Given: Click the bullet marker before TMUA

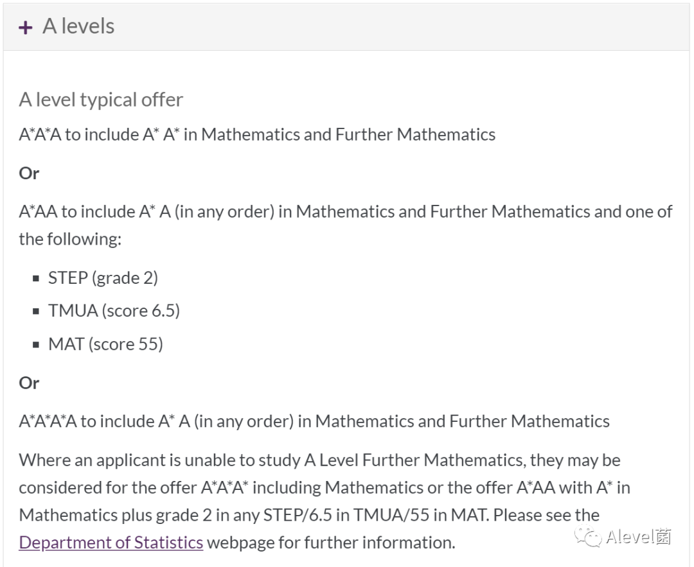Looking at the screenshot, I should (x=36, y=311).
